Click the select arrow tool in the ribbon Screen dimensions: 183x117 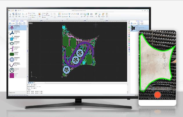[x=11, y=14]
